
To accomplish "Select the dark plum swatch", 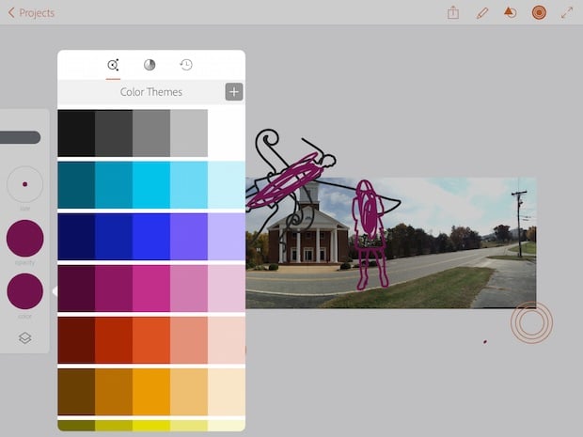I will [x=76, y=289].
